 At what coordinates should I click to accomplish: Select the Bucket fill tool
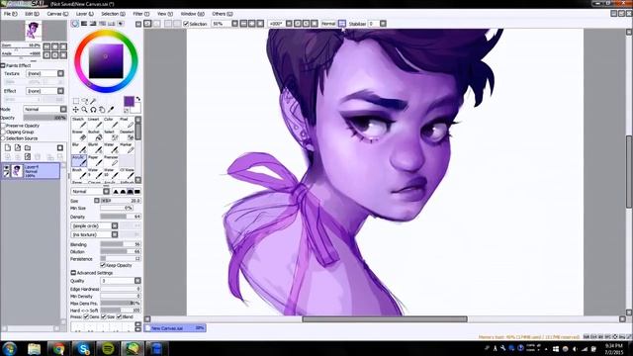pyautogui.click(x=95, y=135)
